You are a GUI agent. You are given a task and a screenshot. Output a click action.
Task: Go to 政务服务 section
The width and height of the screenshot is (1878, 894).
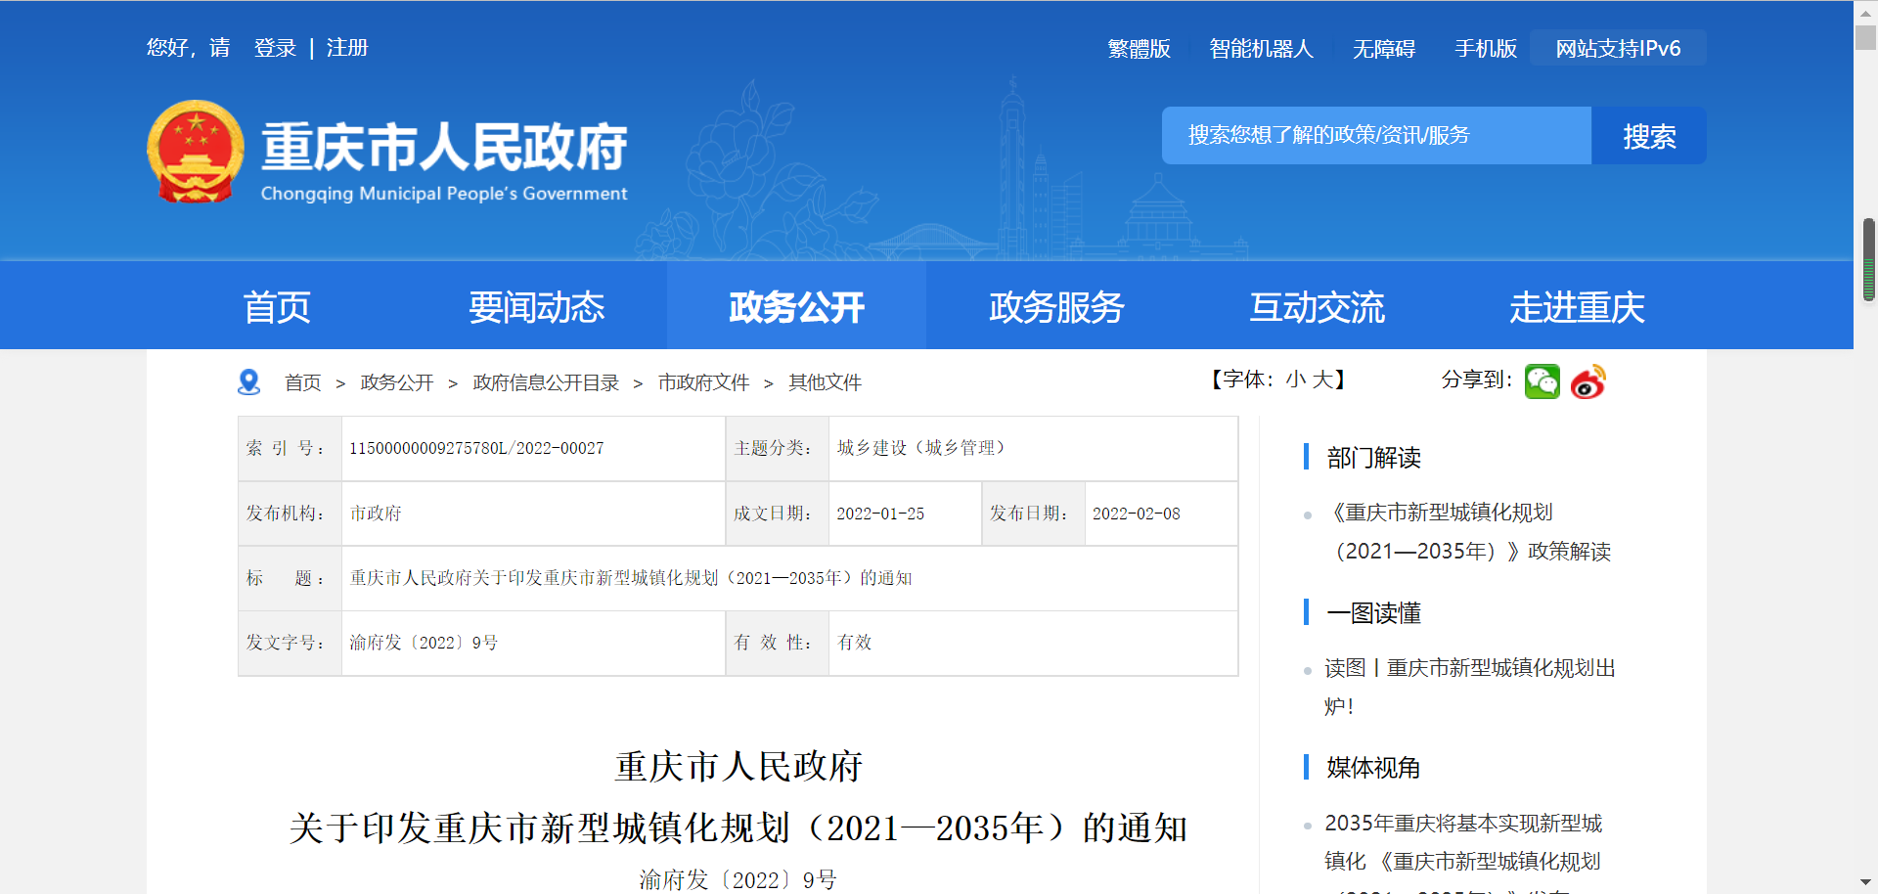[x=1056, y=307]
